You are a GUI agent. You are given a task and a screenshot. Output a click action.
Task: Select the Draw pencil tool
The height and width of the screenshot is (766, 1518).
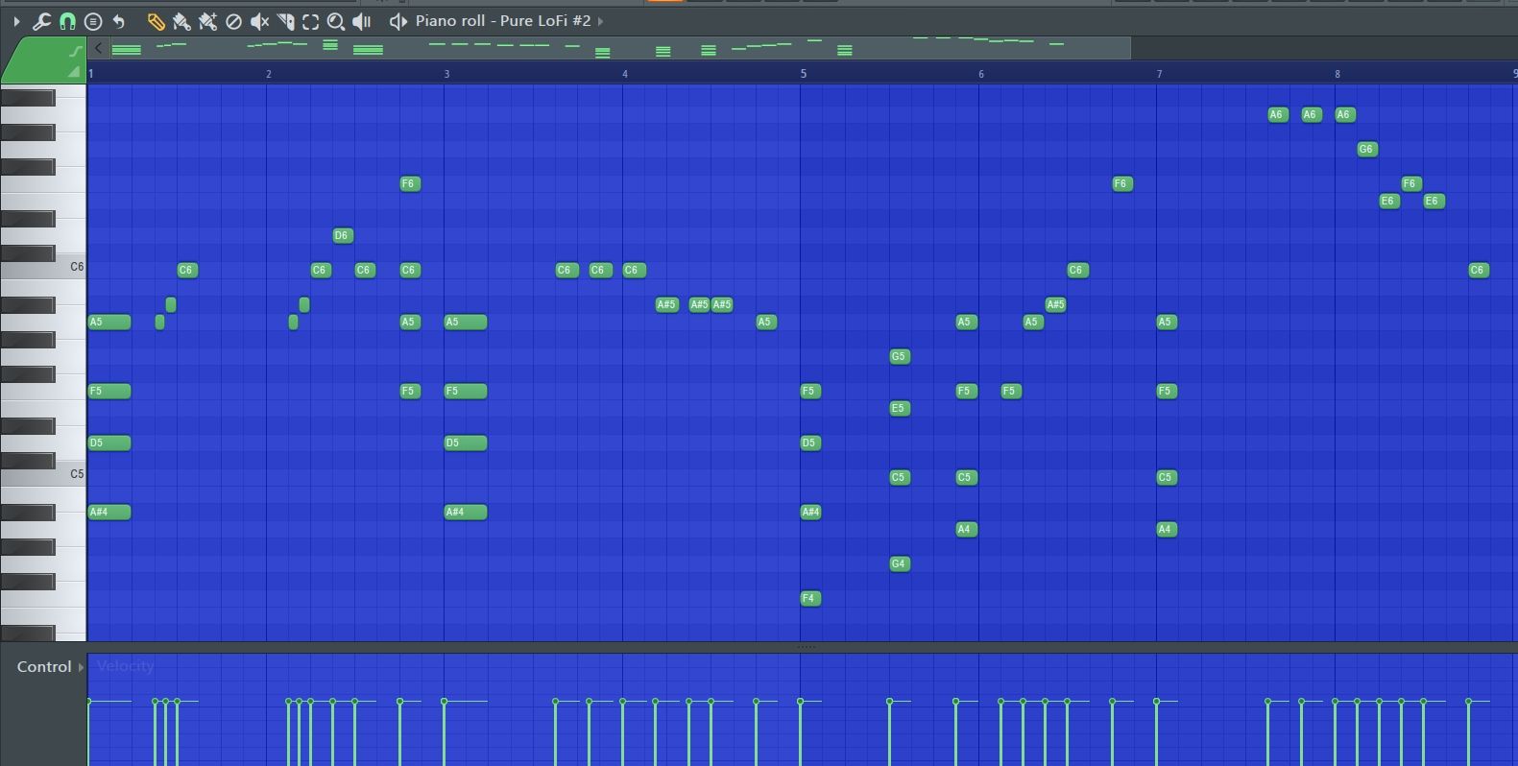156,21
